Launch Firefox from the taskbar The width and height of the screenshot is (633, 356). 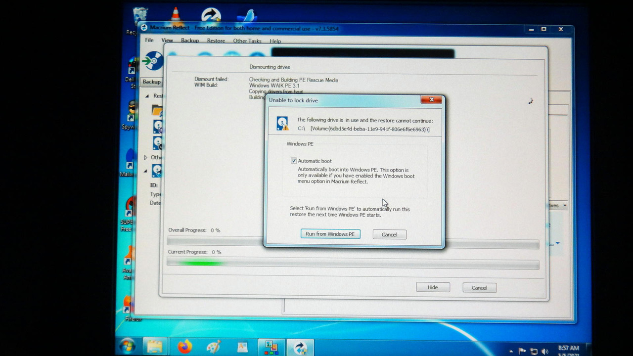pyautogui.click(x=184, y=347)
